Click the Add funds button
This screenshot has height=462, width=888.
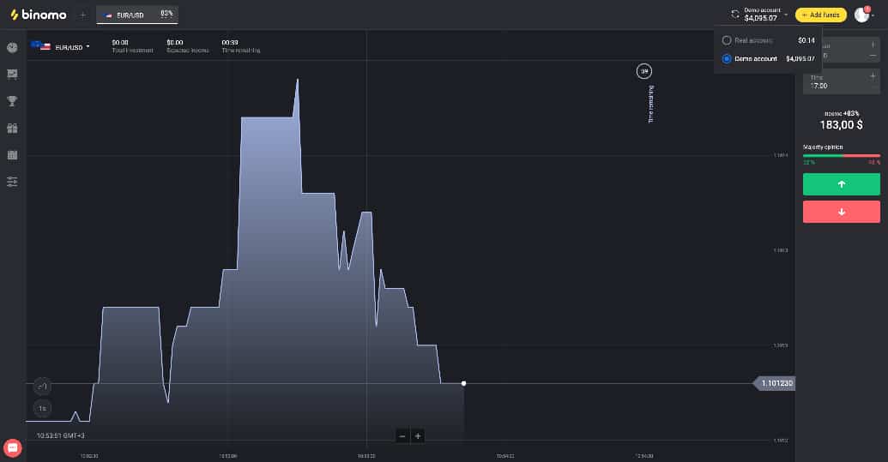[820, 15]
